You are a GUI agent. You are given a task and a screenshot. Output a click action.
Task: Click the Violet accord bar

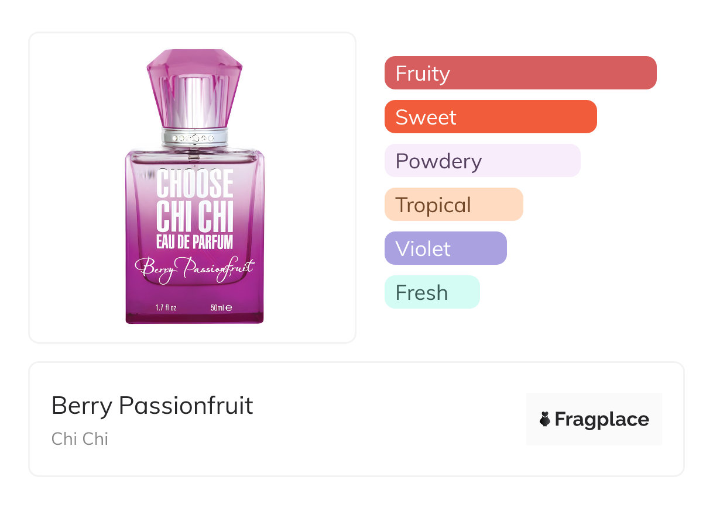click(445, 248)
